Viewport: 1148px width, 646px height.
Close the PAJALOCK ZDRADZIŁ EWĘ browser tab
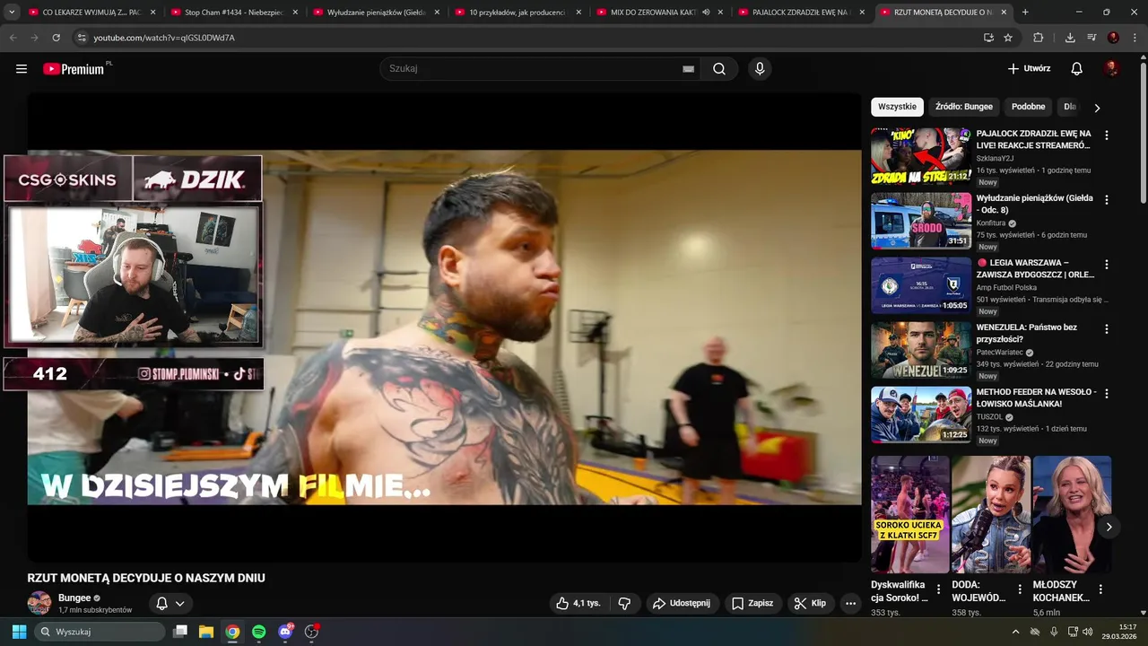click(x=862, y=13)
